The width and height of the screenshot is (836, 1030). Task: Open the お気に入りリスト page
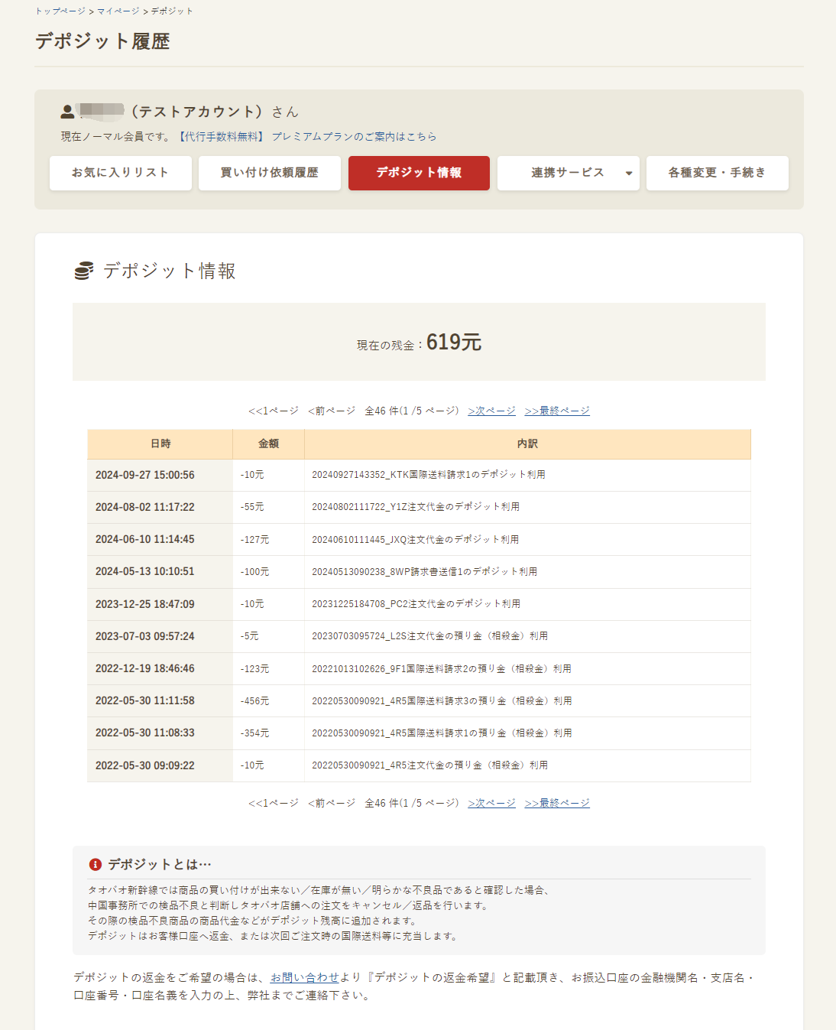coord(120,173)
